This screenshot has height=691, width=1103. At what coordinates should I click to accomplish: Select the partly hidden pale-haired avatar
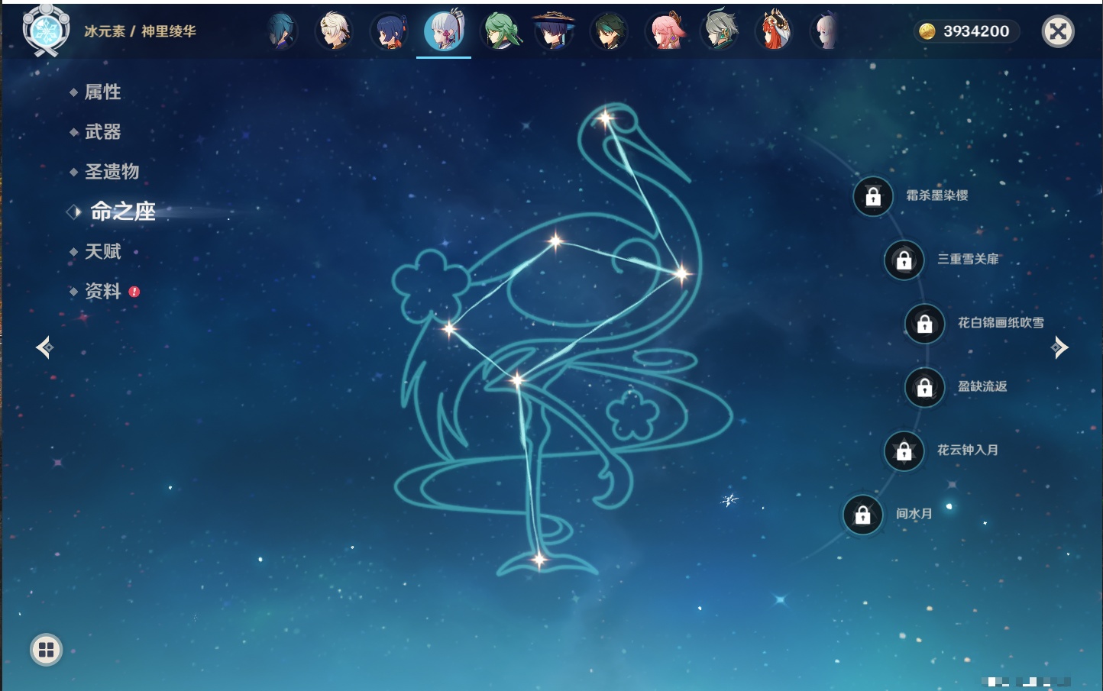point(826,31)
